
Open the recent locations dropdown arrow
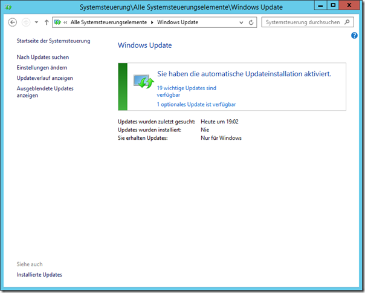pos(36,22)
